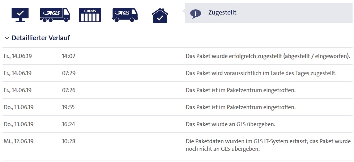354x162 pixels.
Task: Select the 14:07 successfully delivered entry
Action: click(x=177, y=56)
